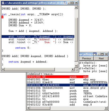Click red breakpoint marker at opening brace
The height and width of the screenshot is (111, 109).
pos(2,17)
